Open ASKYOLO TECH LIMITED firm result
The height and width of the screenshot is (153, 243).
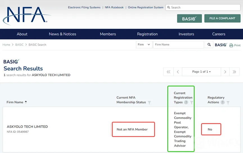click(27, 127)
